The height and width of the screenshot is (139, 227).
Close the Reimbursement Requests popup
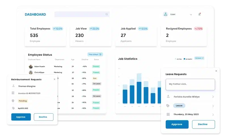54,79
